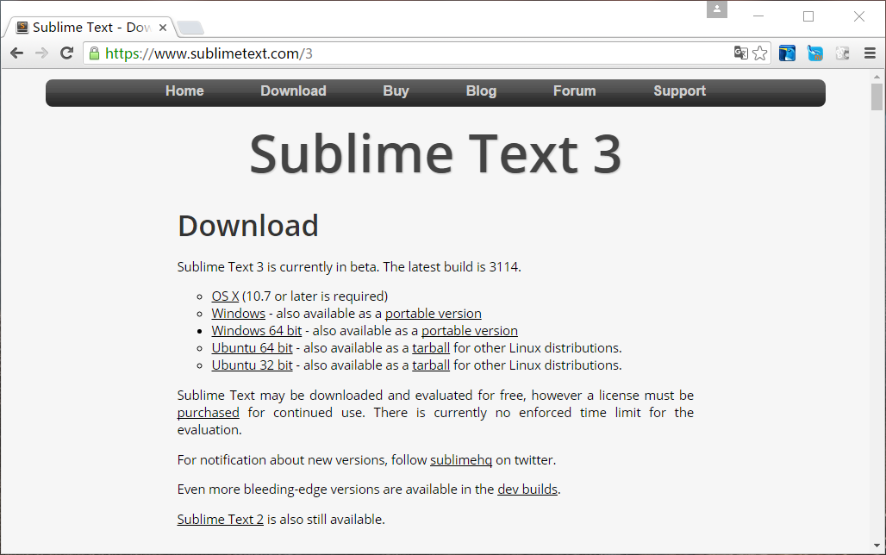Open the Chrome hamburger menu

[x=870, y=53]
